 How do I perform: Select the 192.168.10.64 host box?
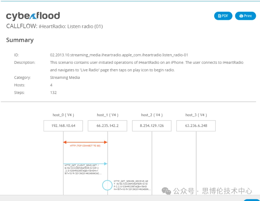click(x=63, y=126)
